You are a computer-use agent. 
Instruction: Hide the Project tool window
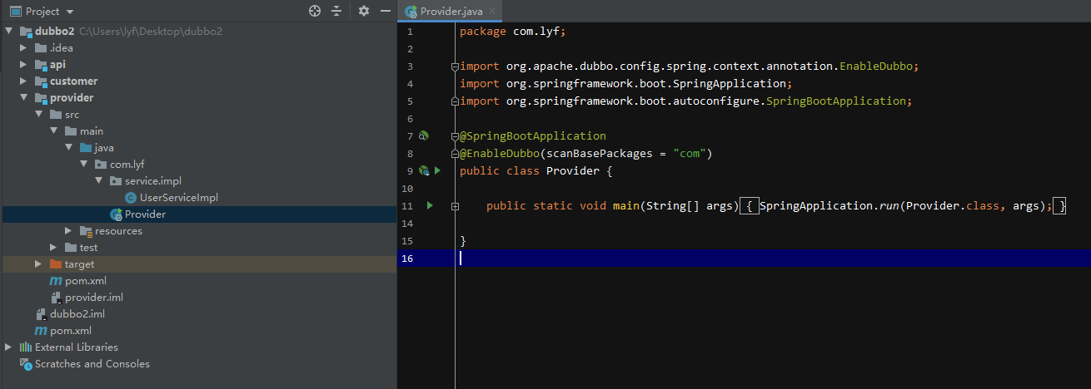click(x=385, y=11)
